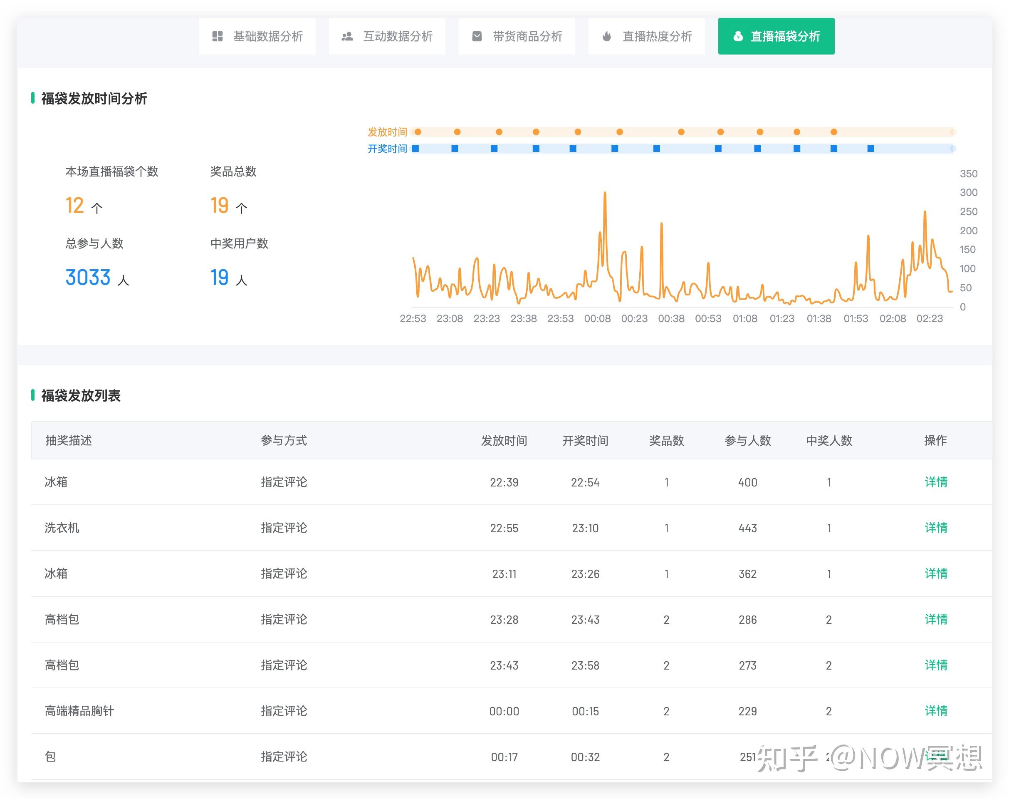Click the 高端精品胸针 description cell
This screenshot has width=1009, height=799.
[79, 712]
